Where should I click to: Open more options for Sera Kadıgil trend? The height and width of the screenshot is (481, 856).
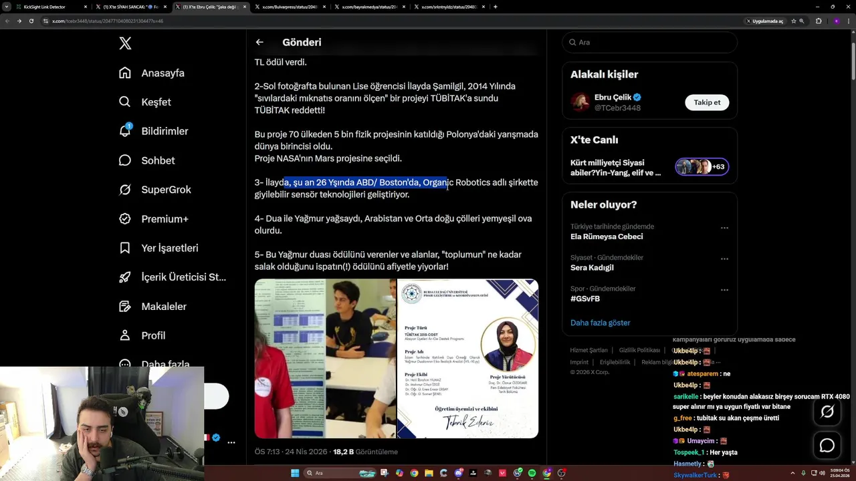pyautogui.click(x=724, y=259)
